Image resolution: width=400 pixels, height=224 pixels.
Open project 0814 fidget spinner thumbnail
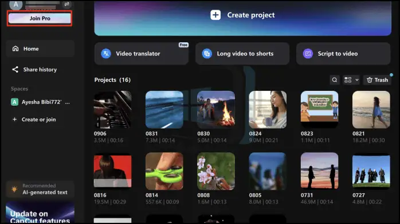tap(164, 171)
